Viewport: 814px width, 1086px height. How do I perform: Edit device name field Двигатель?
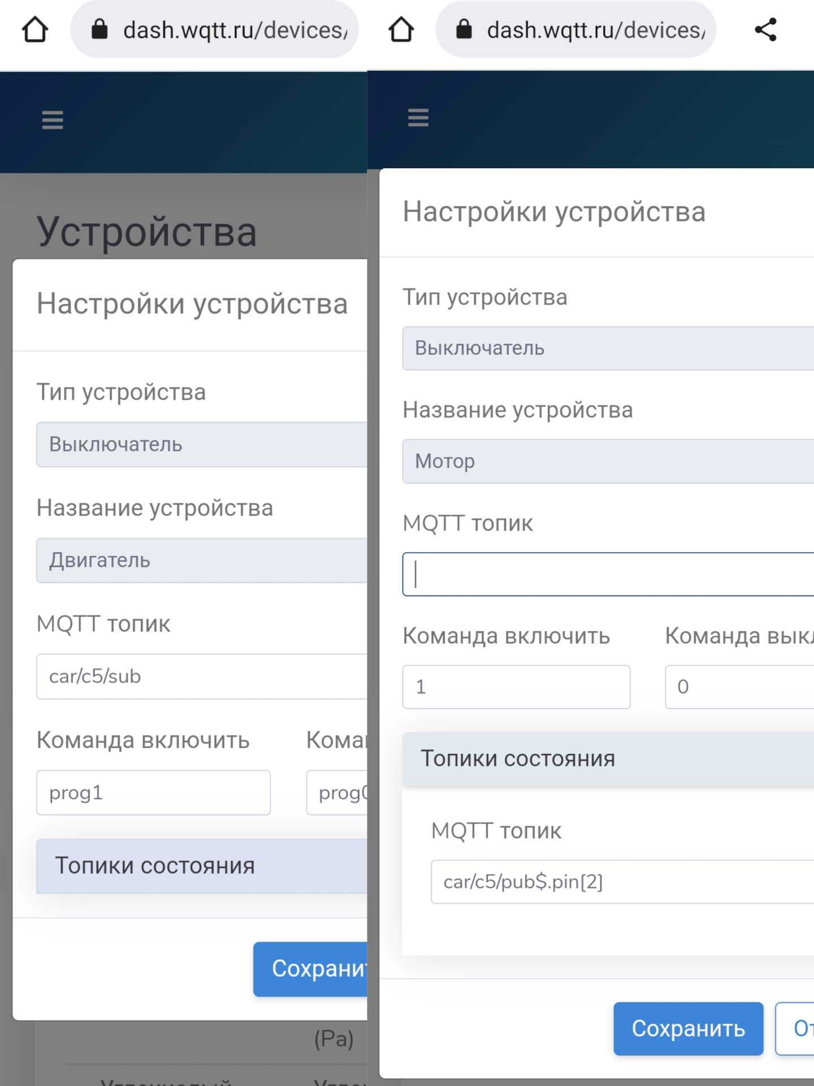202,561
